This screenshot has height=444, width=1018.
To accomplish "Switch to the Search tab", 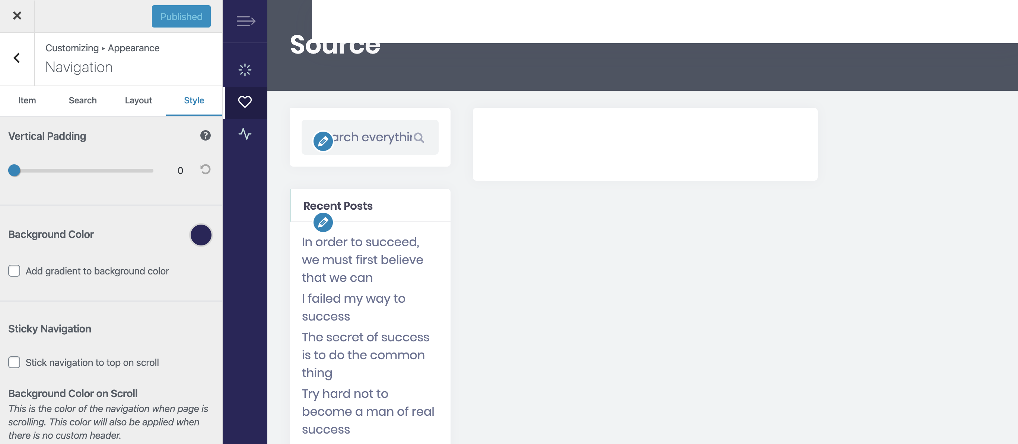I will [x=83, y=100].
